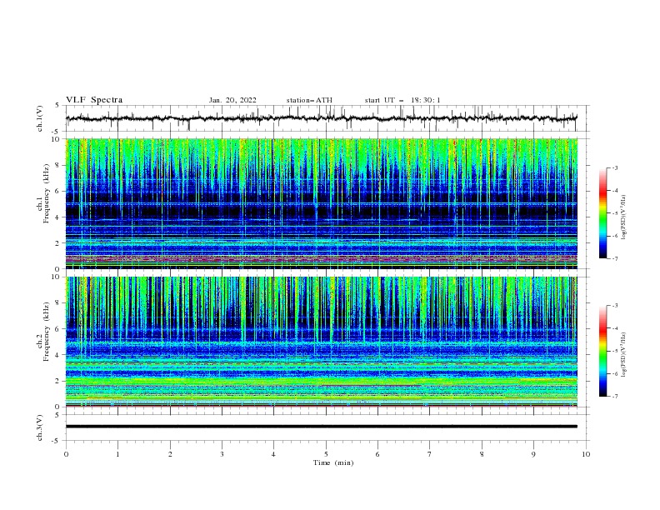Click time axis tick label "4"

(x=274, y=454)
